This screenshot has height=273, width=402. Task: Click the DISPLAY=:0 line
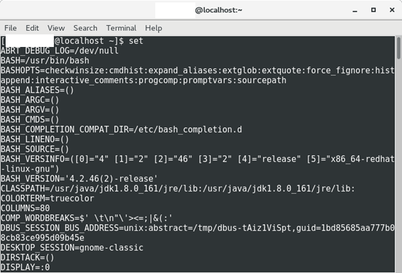(x=26, y=267)
